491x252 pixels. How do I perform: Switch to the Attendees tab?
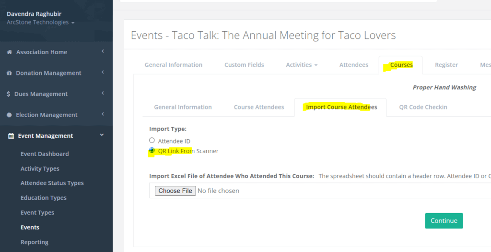353,65
